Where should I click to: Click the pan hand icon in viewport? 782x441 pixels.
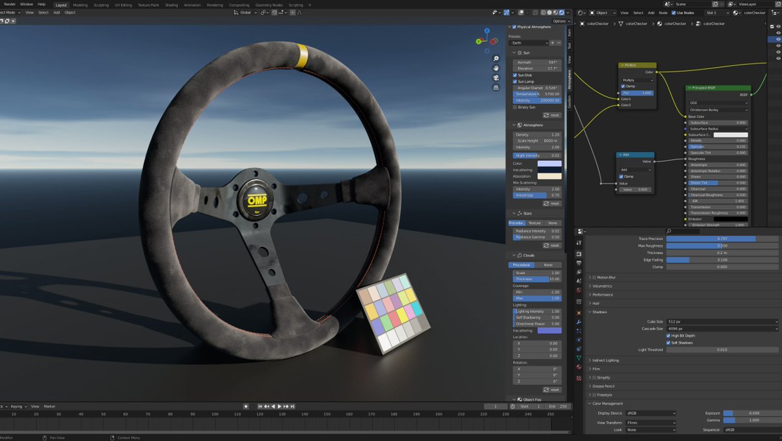[496, 68]
